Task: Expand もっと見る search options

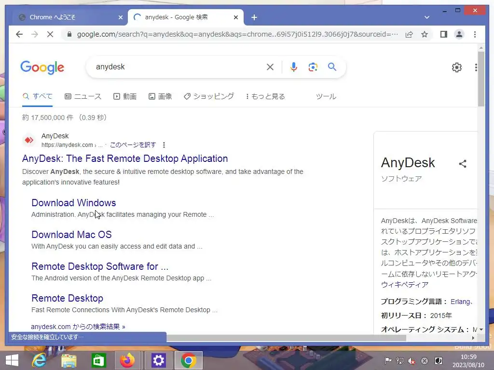Action: [x=266, y=96]
